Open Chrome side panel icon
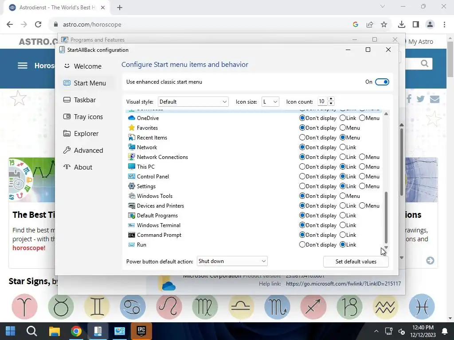 416,25
